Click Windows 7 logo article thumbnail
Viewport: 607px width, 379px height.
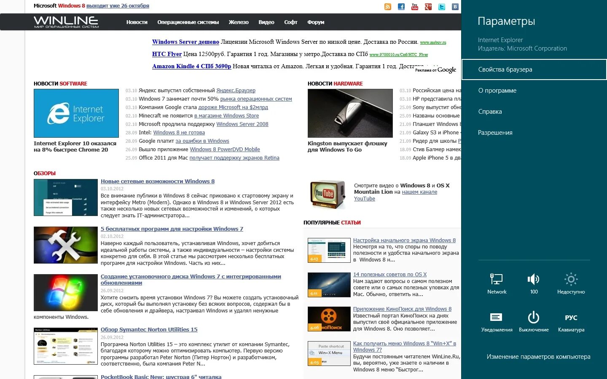click(66, 293)
